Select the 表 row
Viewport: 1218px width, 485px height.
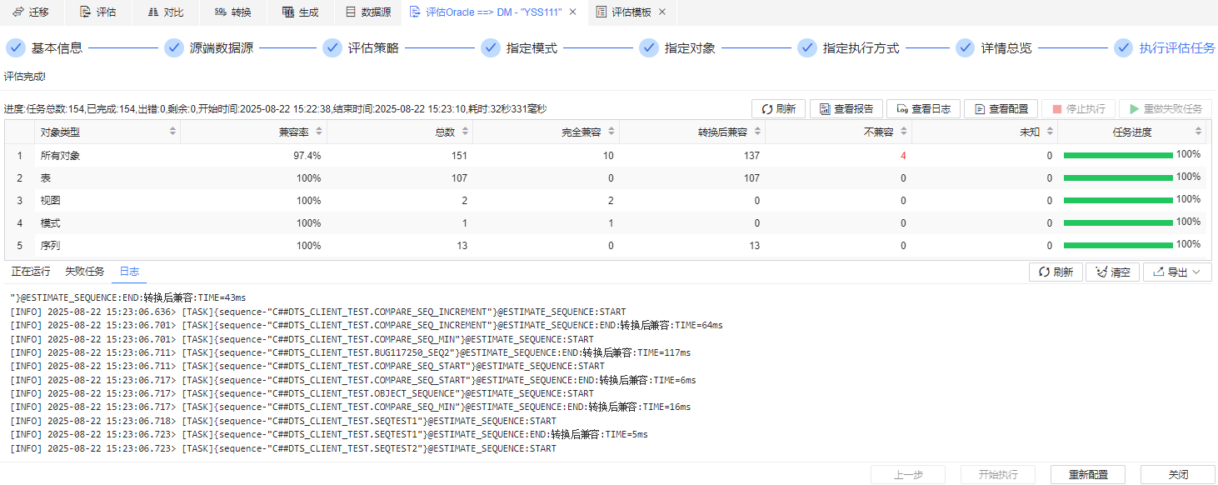pos(607,178)
